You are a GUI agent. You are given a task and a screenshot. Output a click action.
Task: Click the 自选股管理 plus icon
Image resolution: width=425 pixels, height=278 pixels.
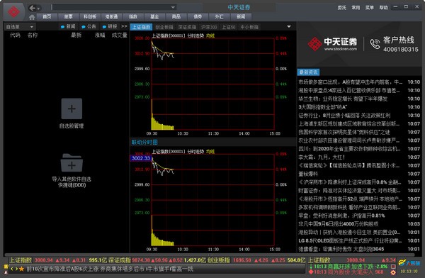pos(72,109)
